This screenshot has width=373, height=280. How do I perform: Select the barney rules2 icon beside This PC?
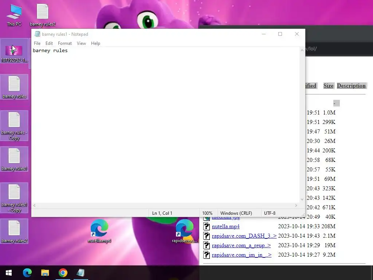tap(43, 15)
